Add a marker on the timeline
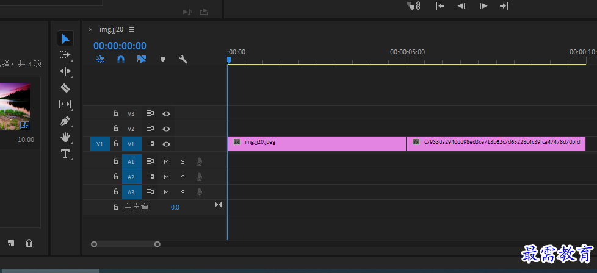 click(162, 59)
